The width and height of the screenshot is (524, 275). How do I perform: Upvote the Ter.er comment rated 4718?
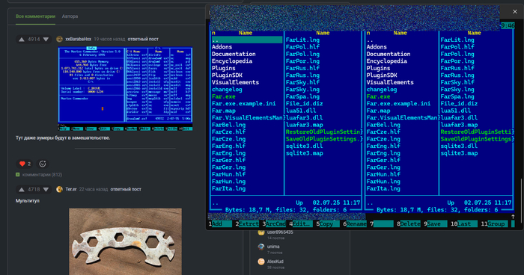tap(22, 190)
